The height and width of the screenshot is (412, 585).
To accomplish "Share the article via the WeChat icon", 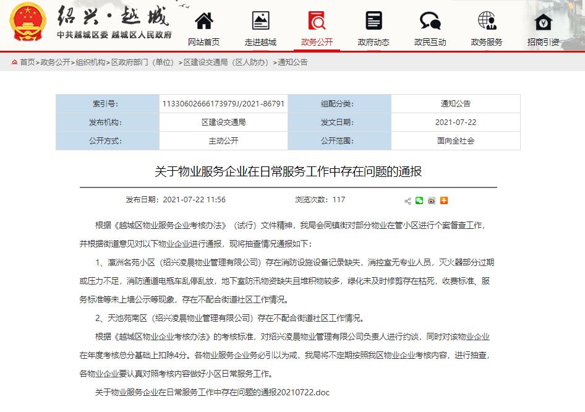I will point(419,200).
